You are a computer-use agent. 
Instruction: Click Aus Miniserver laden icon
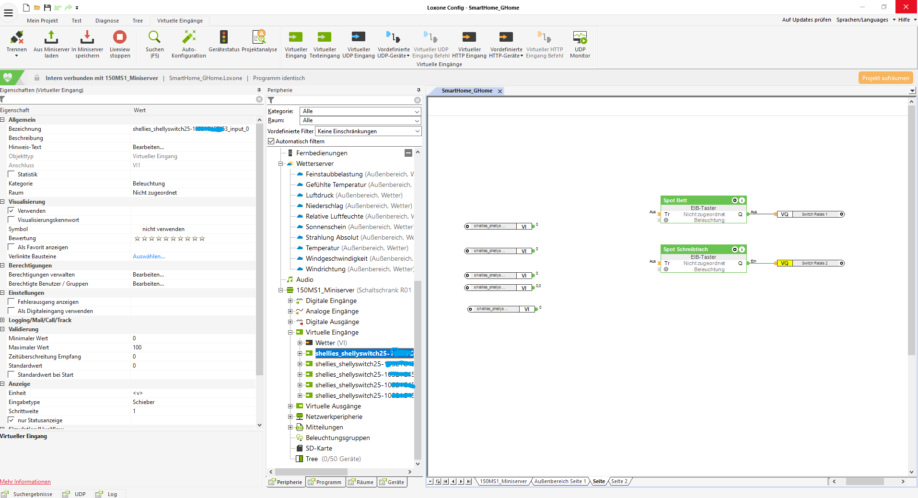(51, 38)
